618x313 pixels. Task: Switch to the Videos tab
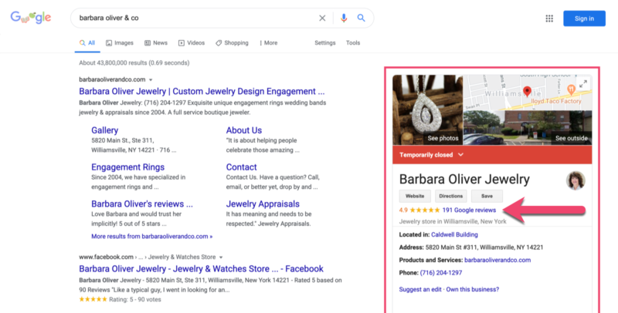click(x=192, y=43)
